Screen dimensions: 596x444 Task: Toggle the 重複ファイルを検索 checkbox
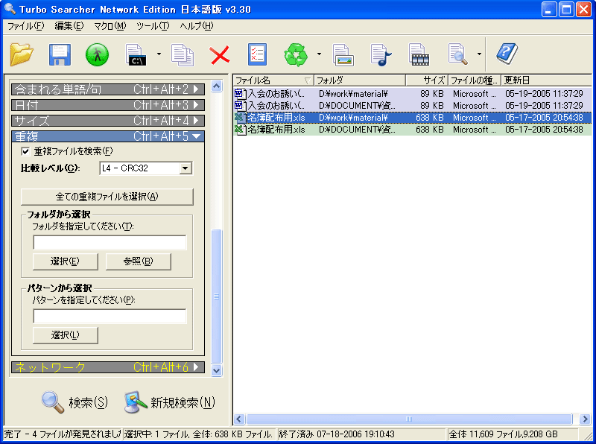[x=25, y=151]
